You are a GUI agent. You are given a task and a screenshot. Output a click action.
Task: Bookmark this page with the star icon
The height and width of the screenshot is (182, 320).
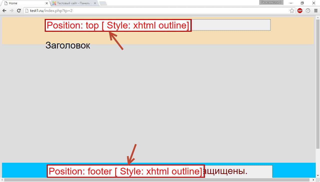(x=292, y=11)
